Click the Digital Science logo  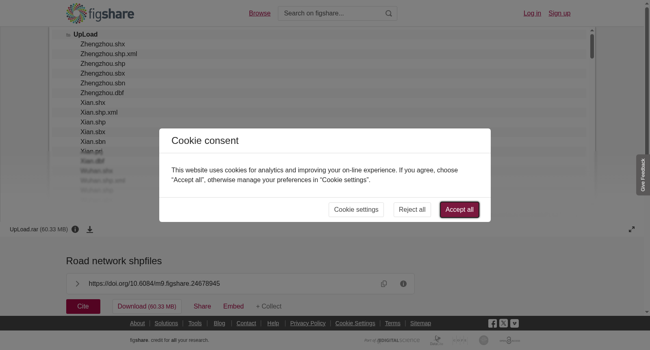point(392,340)
